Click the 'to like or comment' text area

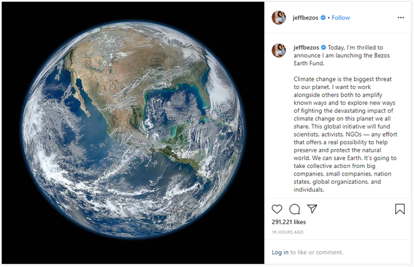click(x=317, y=252)
